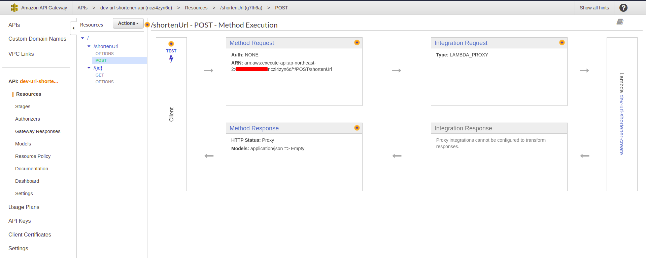
Task: Click Integration Response header
Action: point(463,128)
